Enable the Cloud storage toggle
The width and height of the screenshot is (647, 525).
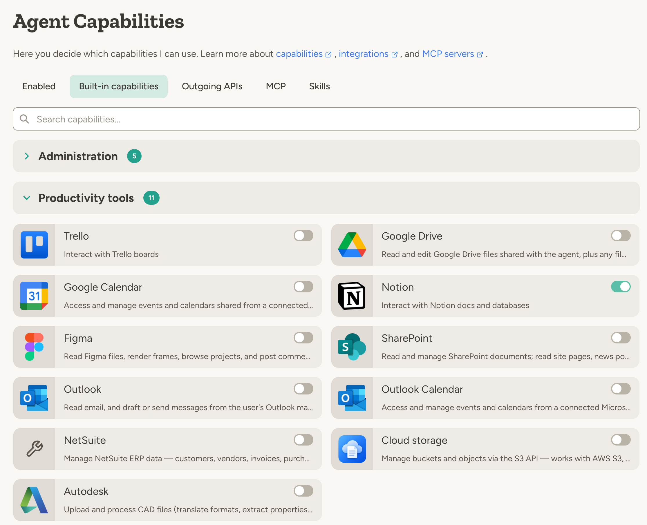621,440
